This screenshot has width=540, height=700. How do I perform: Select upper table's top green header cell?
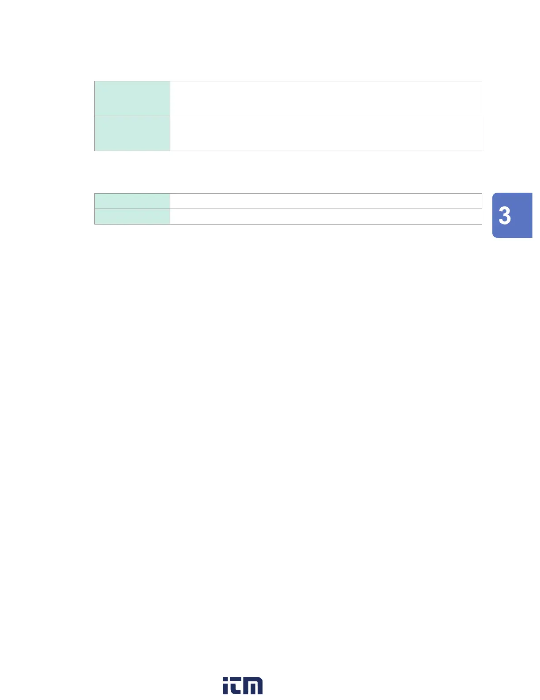pyautogui.click(x=132, y=99)
